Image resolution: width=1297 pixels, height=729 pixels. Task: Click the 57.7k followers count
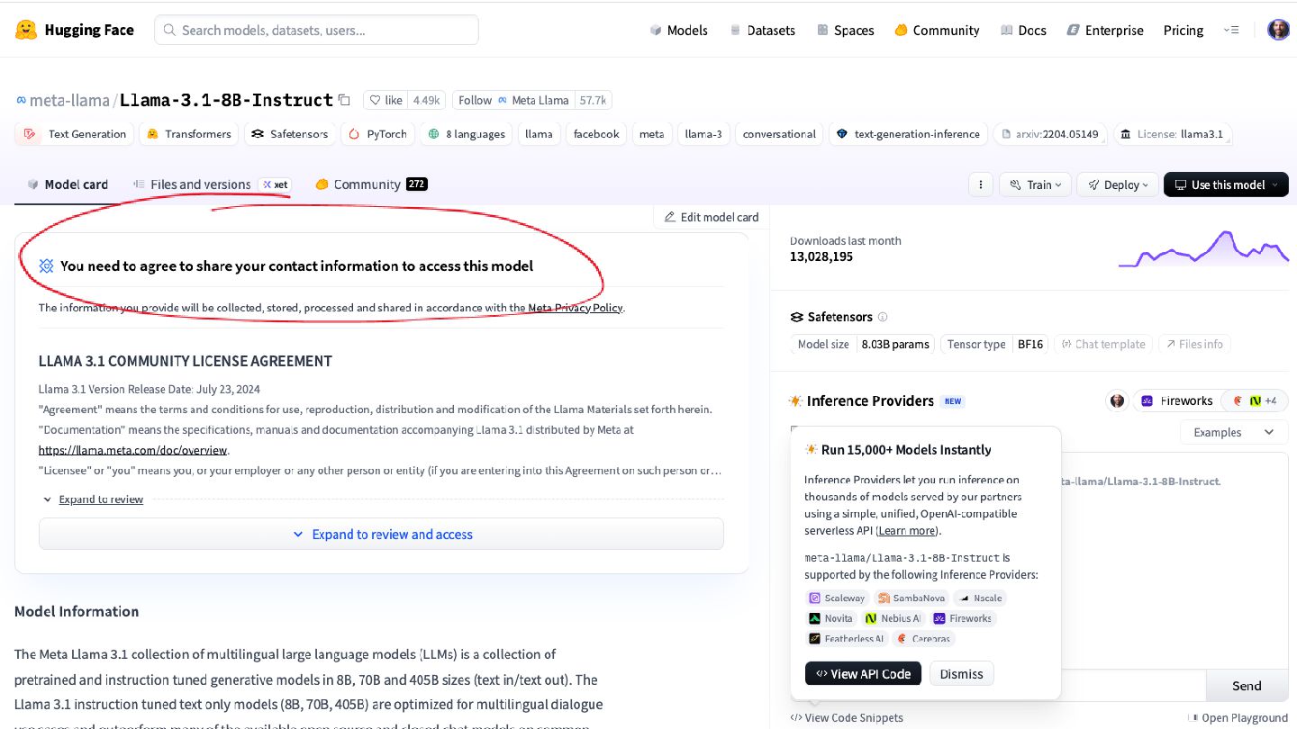593,100
